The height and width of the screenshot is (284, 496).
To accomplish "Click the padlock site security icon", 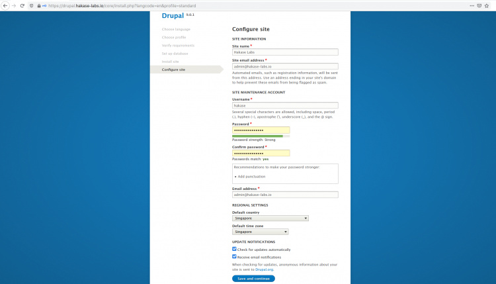I will pyautogui.click(x=39, y=5).
